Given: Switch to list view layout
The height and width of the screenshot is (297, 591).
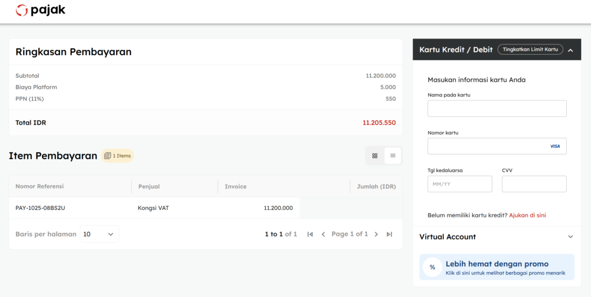Looking at the screenshot, I should 392,156.
